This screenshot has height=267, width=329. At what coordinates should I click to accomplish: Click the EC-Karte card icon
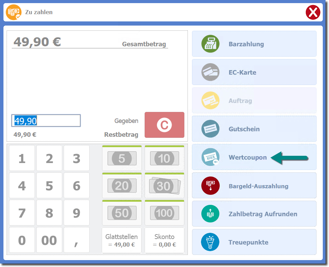[210, 72]
